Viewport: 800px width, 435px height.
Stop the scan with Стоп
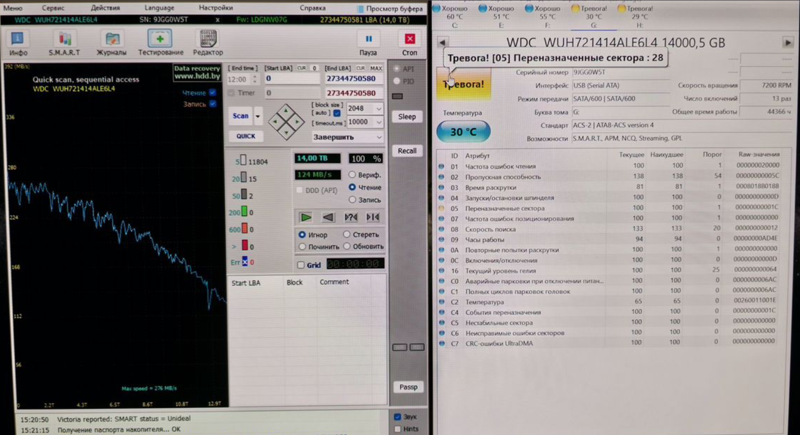pos(409,43)
